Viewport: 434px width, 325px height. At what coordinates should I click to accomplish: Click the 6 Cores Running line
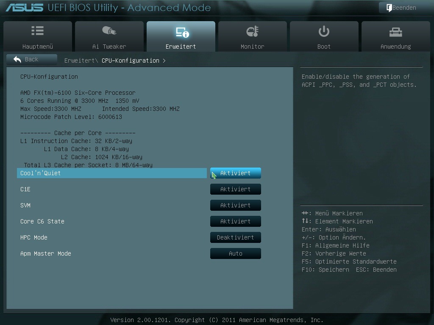[x=80, y=101]
